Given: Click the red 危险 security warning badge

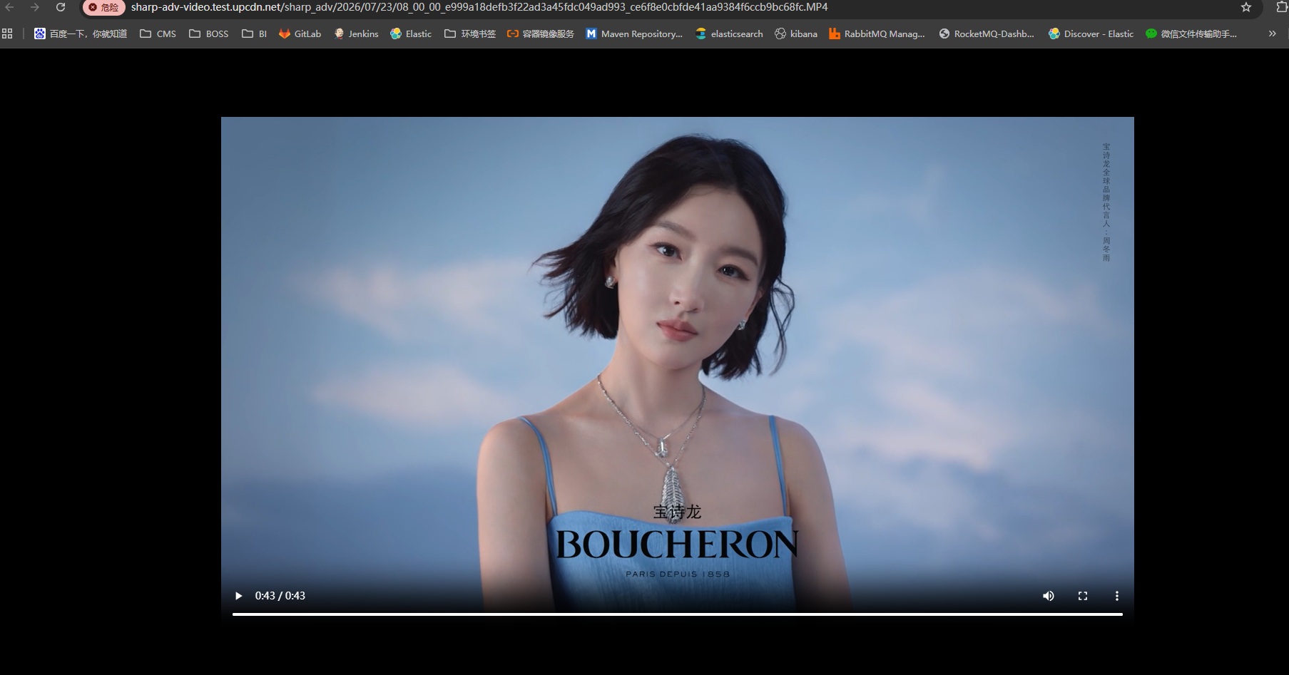Looking at the screenshot, I should (x=104, y=7).
